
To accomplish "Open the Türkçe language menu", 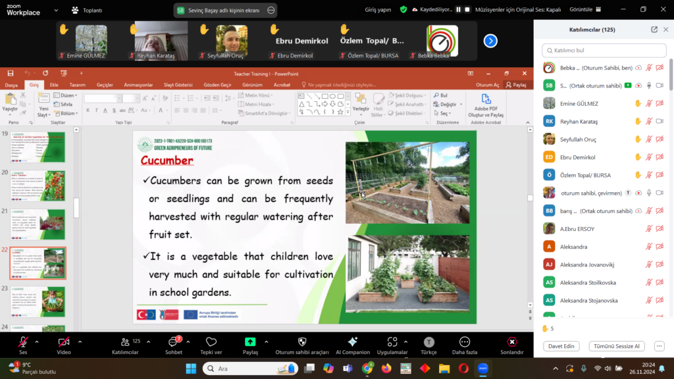I will pyautogui.click(x=428, y=342).
